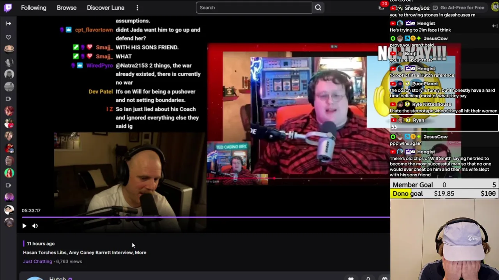This screenshot has width=499, height=280.
Task: Mute the video with the speaker icon
Action: point(35,226)
